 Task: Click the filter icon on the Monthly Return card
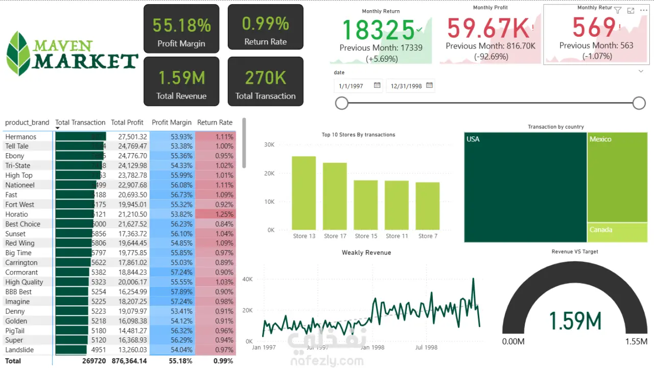click(618, 11)
